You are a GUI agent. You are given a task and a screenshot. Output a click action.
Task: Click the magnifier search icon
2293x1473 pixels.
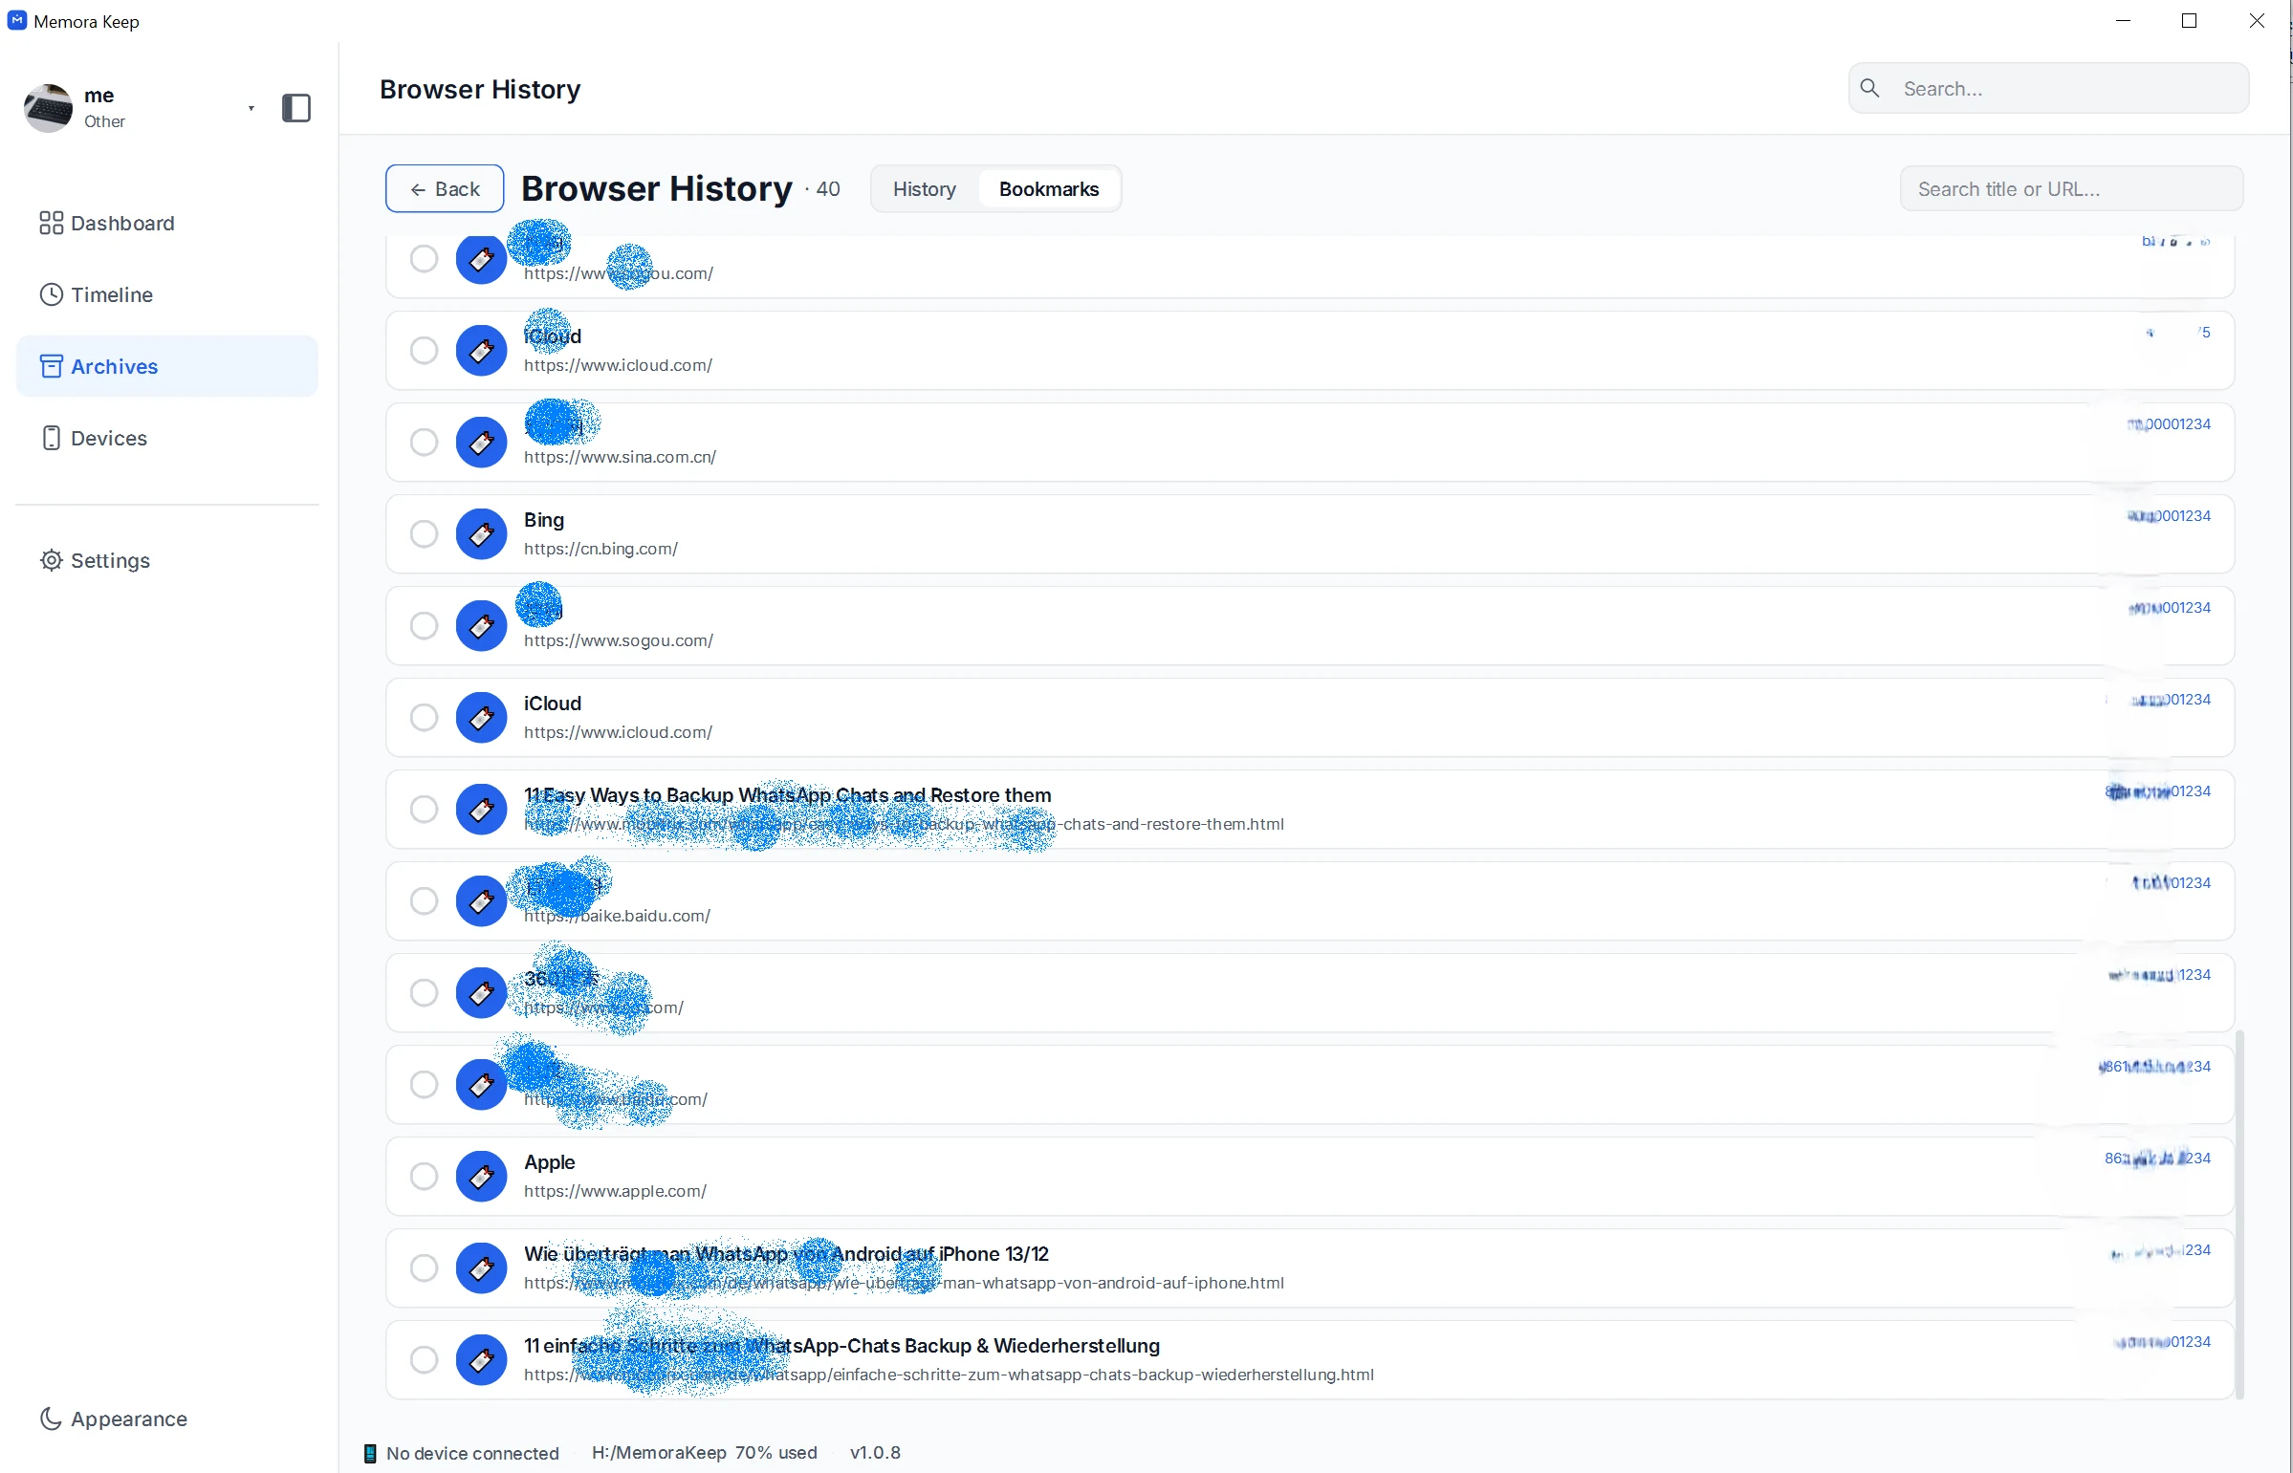click(1869, 89)
